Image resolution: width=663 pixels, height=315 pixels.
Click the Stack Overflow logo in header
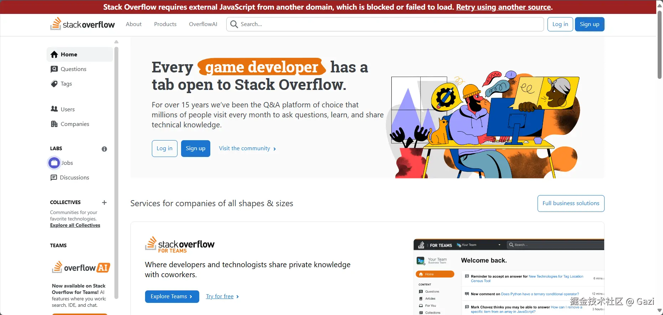[82, 24]
